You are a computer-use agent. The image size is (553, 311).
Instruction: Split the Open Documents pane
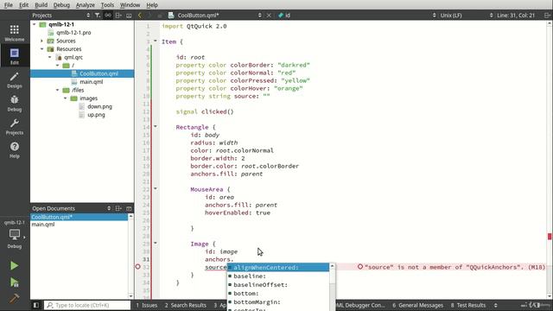118,208
